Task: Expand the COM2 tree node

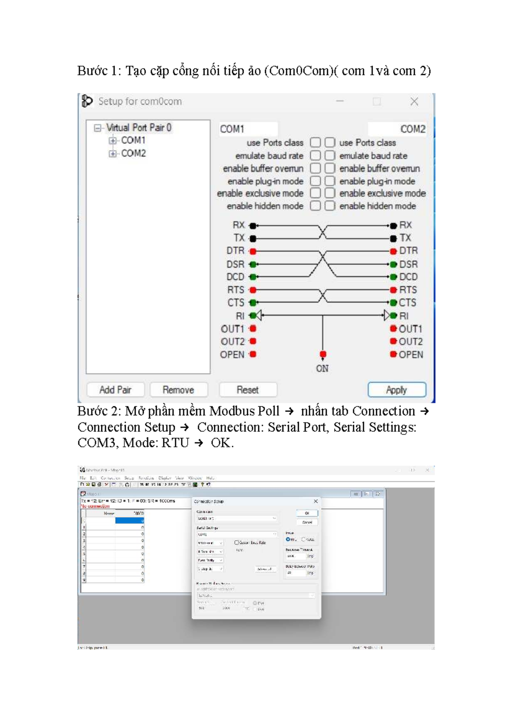Action: 112,153
